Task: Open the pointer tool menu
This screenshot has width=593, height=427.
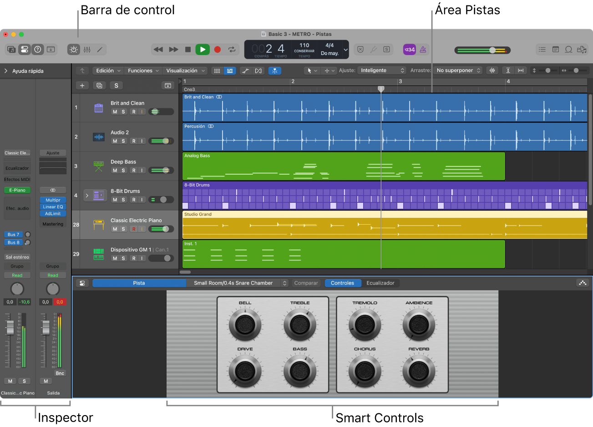Action: pyautogui.click(x=312, y=70)
